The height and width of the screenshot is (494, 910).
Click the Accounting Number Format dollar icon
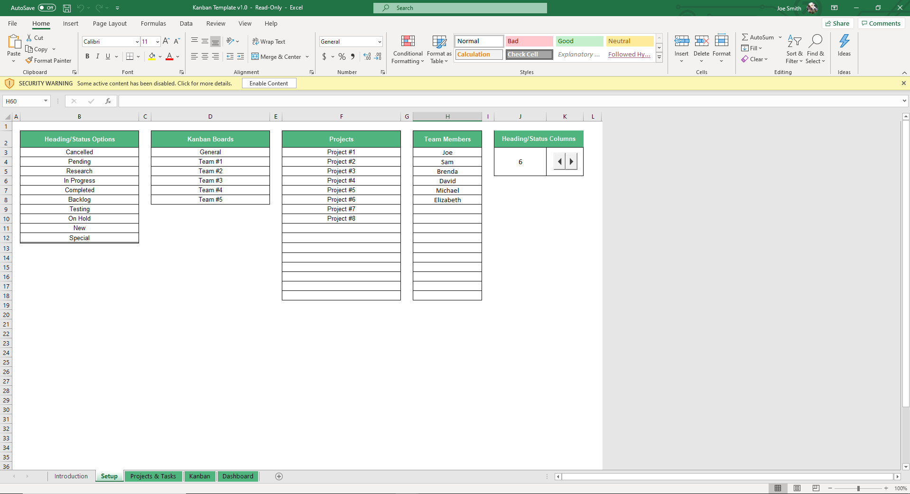(324, 56)
